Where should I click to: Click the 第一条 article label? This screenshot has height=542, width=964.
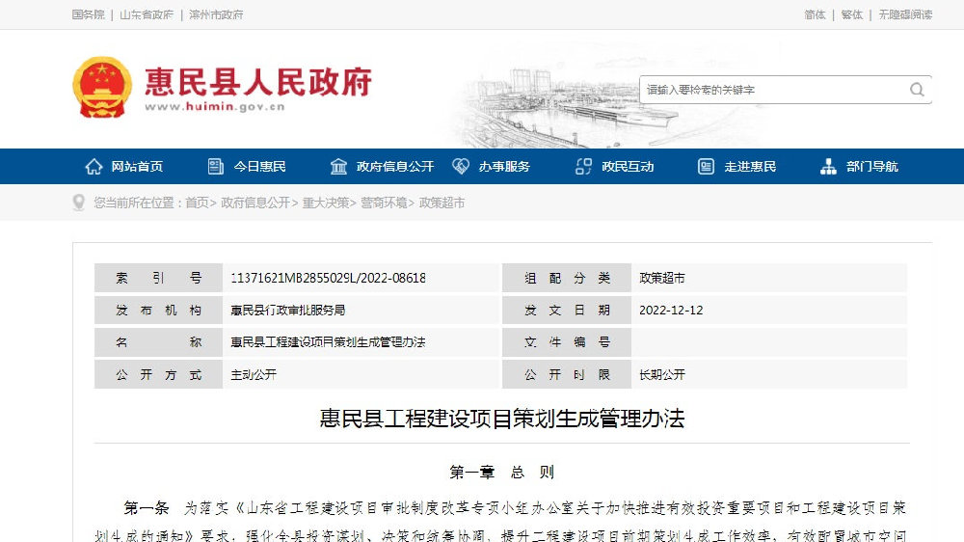pyautogui.click(x=147, y=508)
